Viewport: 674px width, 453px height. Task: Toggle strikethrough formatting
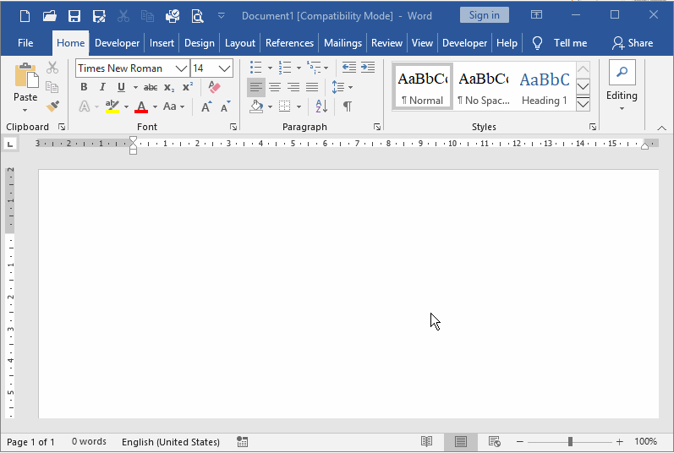[x=151, y=87]
